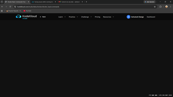Viewport: 173px width, 97px height.
Task: Expand the Challenge dropdown menu
Action: (x=86, y=17)
